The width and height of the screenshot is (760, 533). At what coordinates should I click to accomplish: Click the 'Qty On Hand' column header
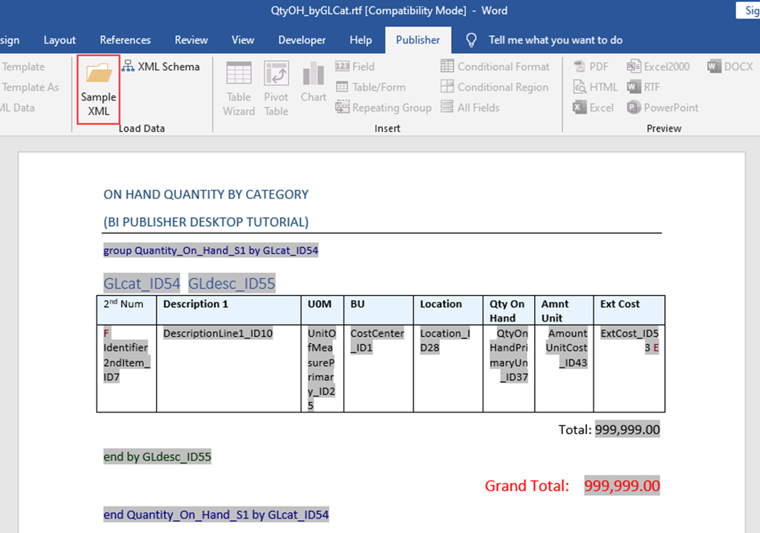(x=509, y=310)
